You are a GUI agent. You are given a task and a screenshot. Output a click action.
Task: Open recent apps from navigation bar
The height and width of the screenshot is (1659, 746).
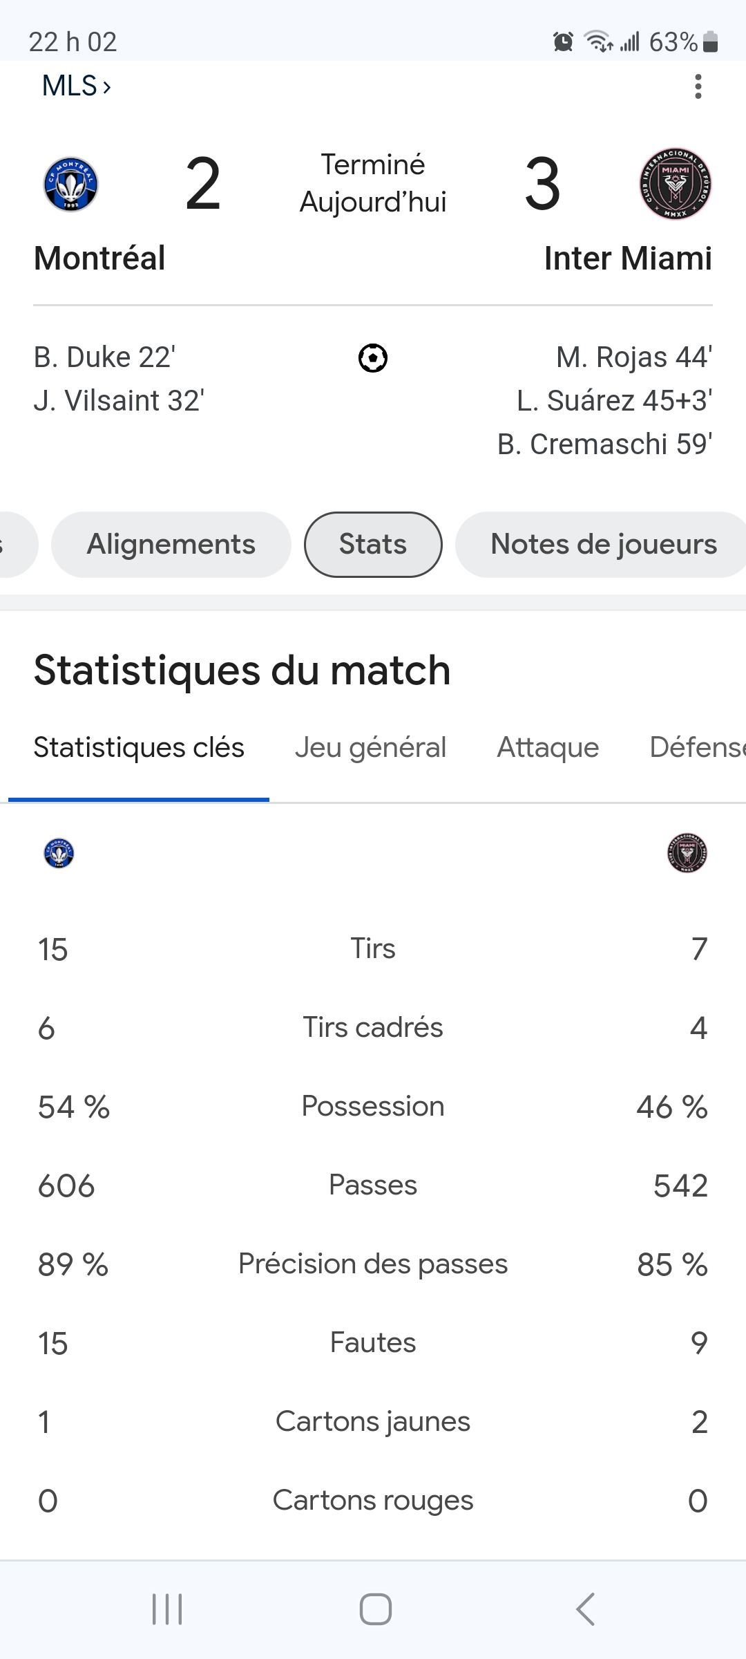(x=167, y=1609)
